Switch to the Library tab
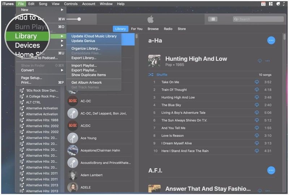289x195 pixels. click(x=120, y=29)
